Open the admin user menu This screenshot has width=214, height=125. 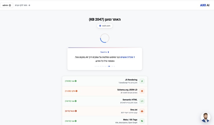(x=7, y=5)
